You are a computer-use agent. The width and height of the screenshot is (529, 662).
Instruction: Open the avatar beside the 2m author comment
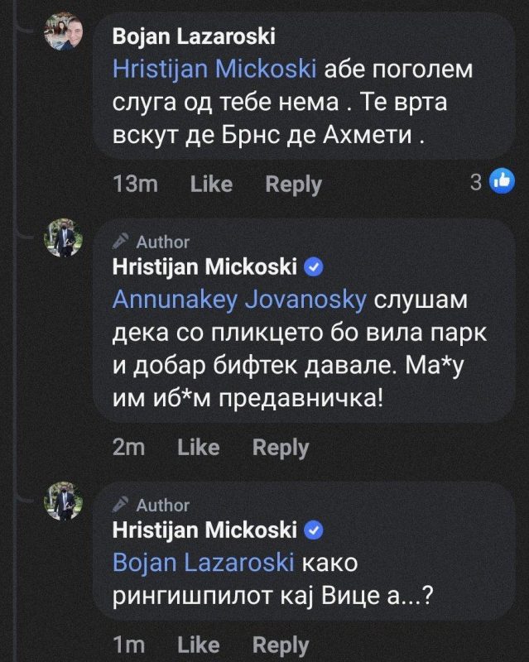click(64, 238)
